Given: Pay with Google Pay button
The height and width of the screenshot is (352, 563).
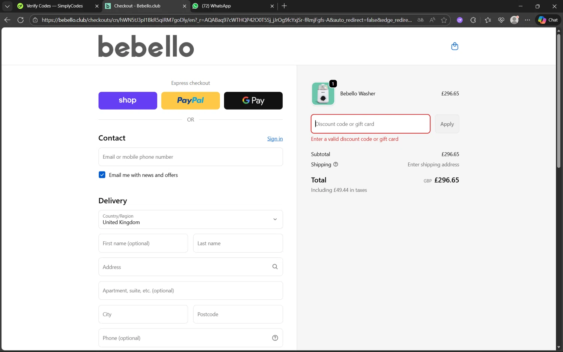Looking at the screenshot, I should [253, 101].
